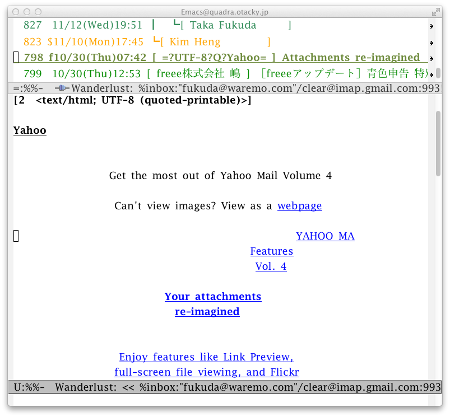Click the sender "freee株式会社 嶋"

198,74
